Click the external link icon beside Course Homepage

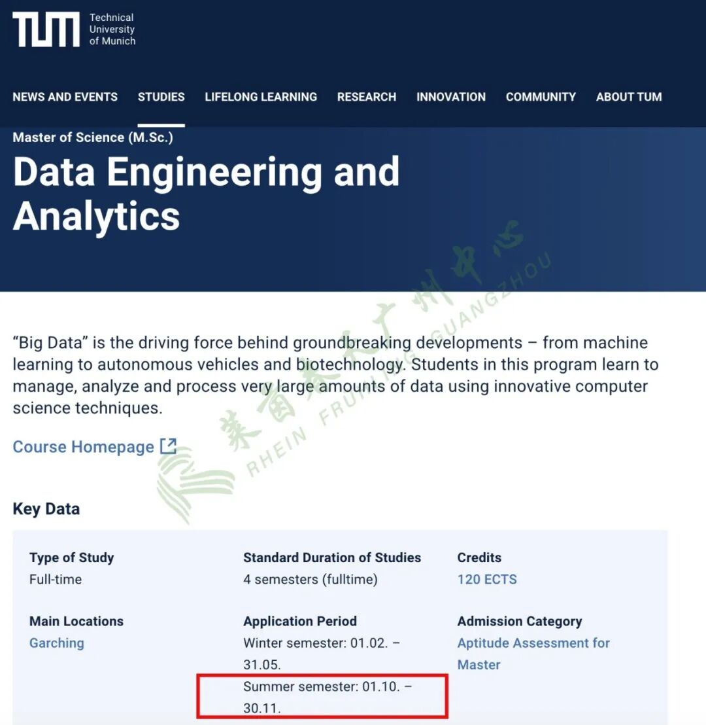coord(168,446)
